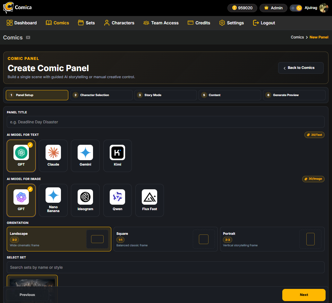This screenshot has width=332, height=303.
Task: Open the Characters nav menu
Action: point(119,23)
